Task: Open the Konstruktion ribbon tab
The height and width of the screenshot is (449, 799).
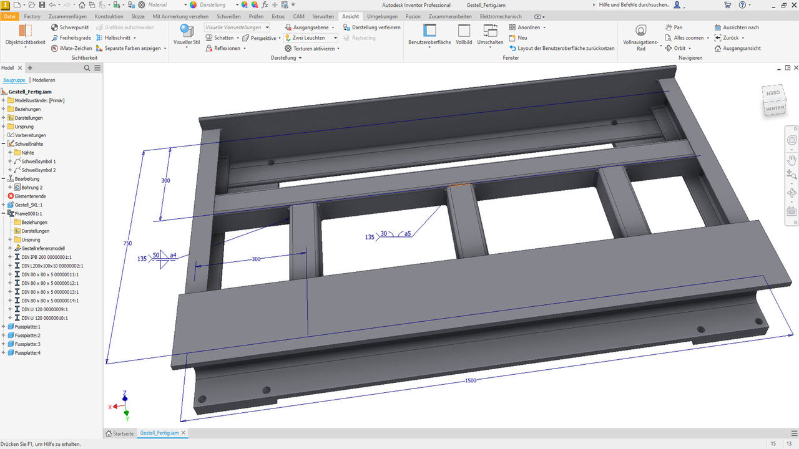Action: pos(109,16)
